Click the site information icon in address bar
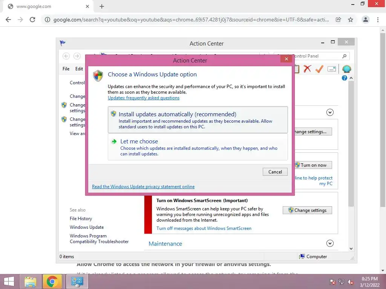Viewport: 386px width, 289px height. click(x=47, y=20)
